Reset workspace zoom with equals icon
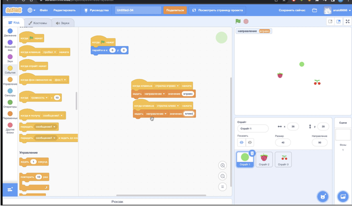 [222, 186]
